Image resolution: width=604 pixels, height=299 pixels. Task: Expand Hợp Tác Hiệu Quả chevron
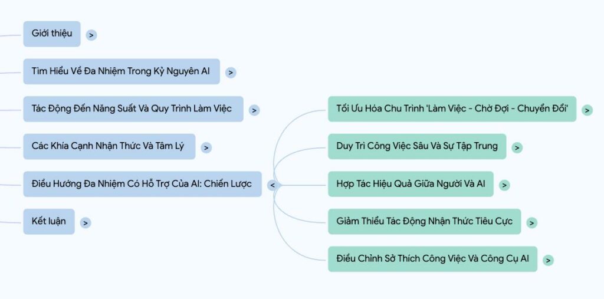point(504,185)
